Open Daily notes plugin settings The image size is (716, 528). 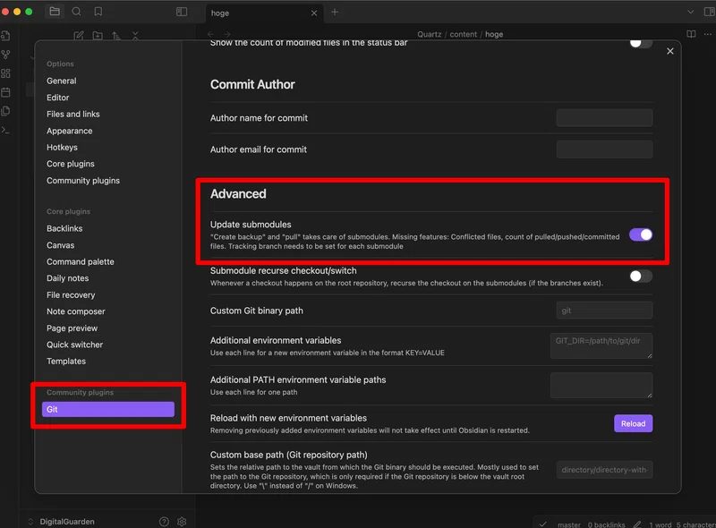tap(68, 278)
